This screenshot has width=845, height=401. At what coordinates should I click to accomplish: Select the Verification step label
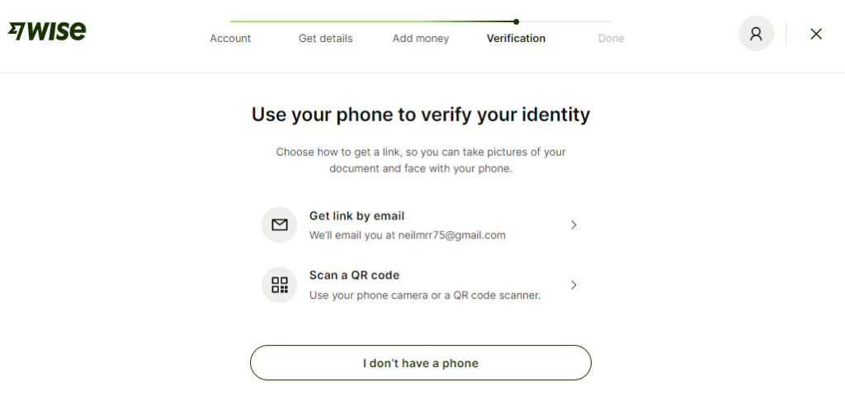pyautogui.click(x=516, y=38)
